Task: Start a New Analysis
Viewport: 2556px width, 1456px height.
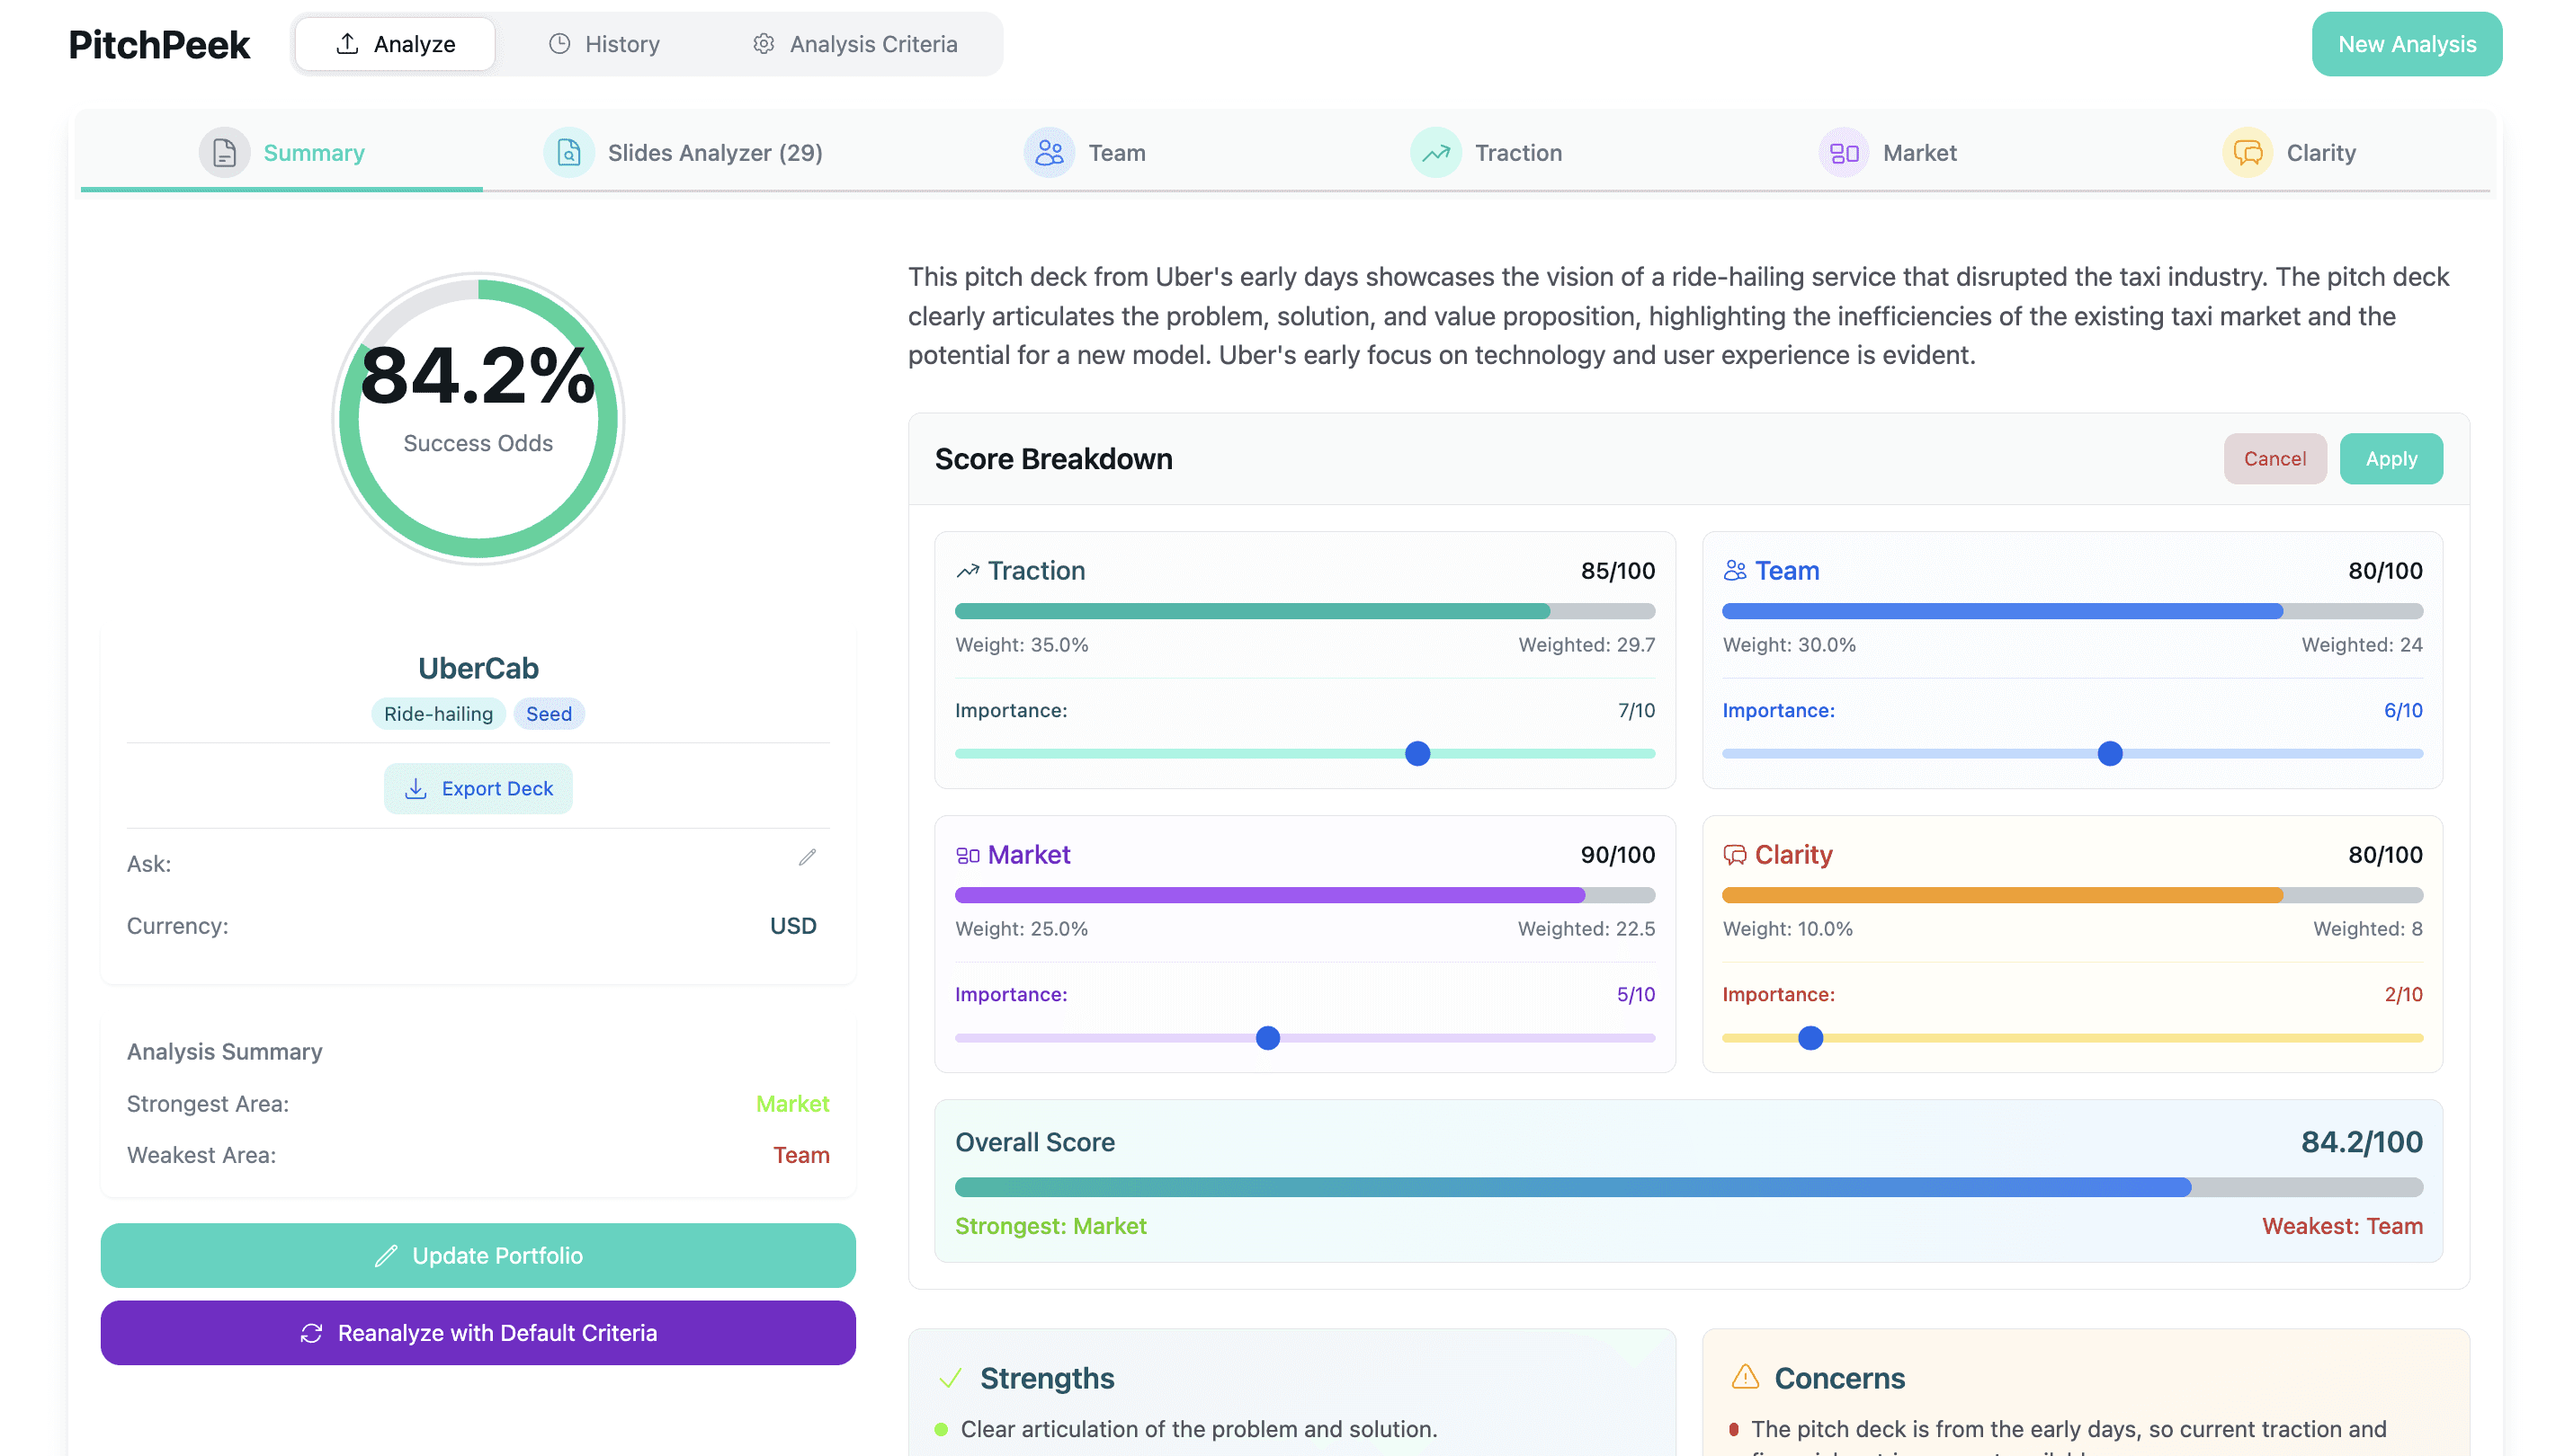Action: [x=2406, y=44]
